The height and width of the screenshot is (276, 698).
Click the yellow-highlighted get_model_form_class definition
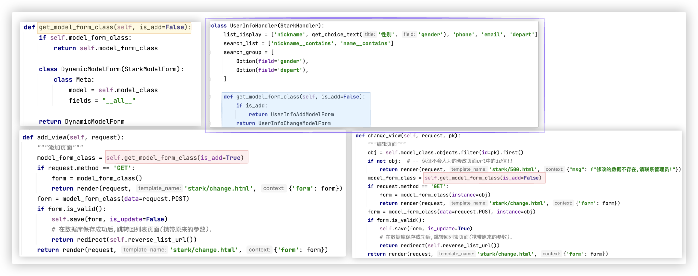[x=114, y=27]
